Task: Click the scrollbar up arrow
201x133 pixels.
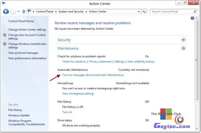Action: tap(197, 18)
